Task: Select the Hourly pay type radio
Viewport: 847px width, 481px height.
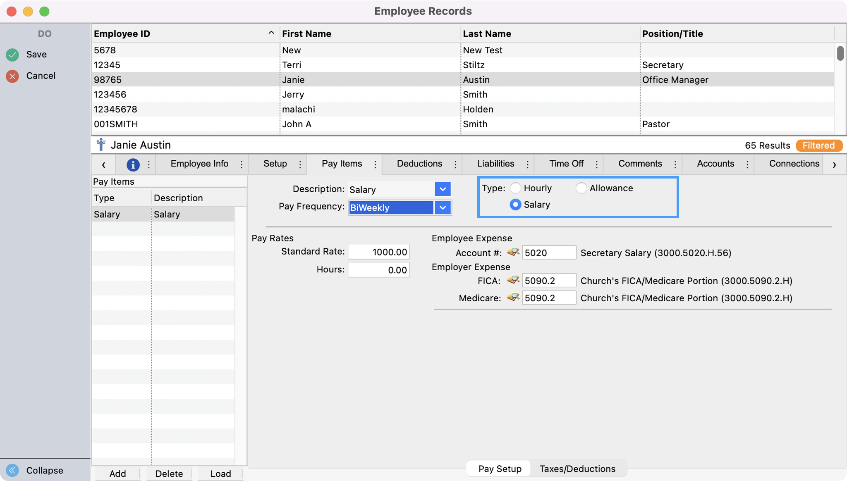Action: [x=515, y=188]
